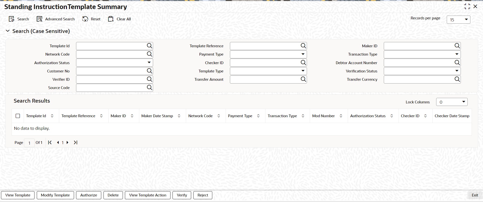Image resolution: width=483 pixels, height=202 pixels.
Task: Collapse Search (Case Sensitive) section
Action: pos(8,31)
